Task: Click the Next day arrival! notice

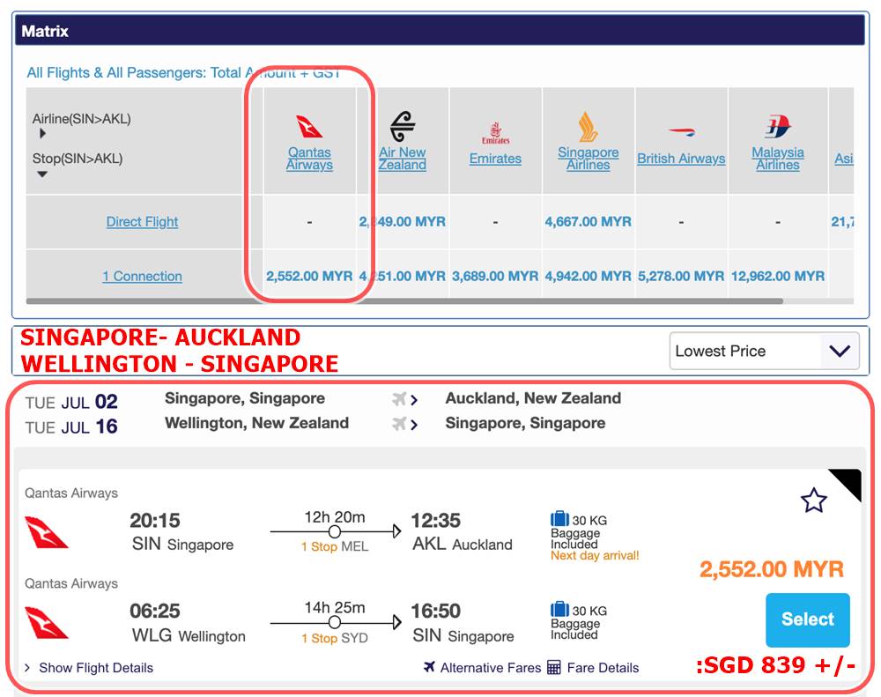Action: (595, 556)
